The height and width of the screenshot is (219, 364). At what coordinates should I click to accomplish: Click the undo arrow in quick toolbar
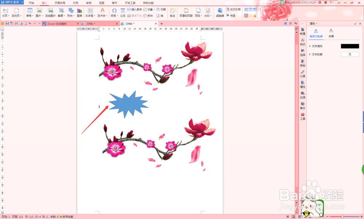pos(30,23)
